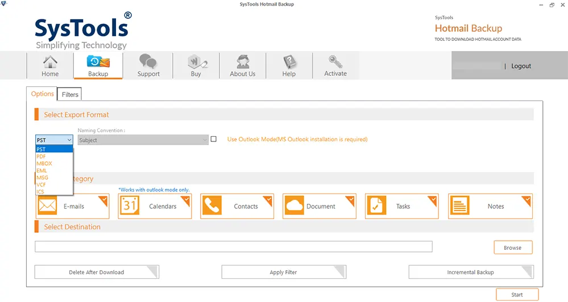Click the SysTools Simplifying Technology logo

pyautogui.click(x=82, y=31)
